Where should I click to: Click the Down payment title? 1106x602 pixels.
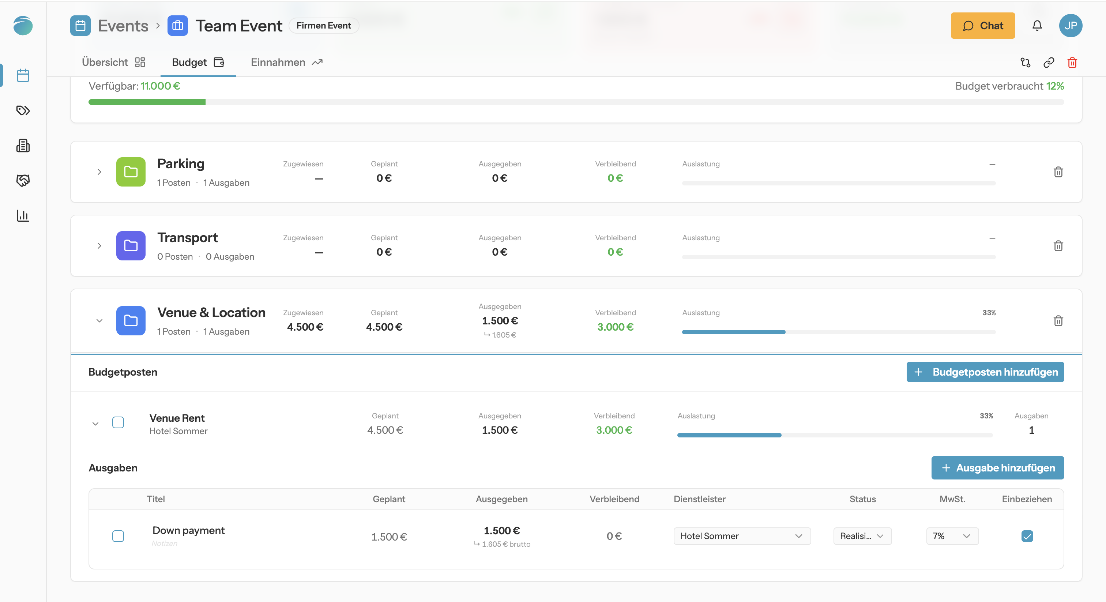pyautogui.click(x=188, y=530)
